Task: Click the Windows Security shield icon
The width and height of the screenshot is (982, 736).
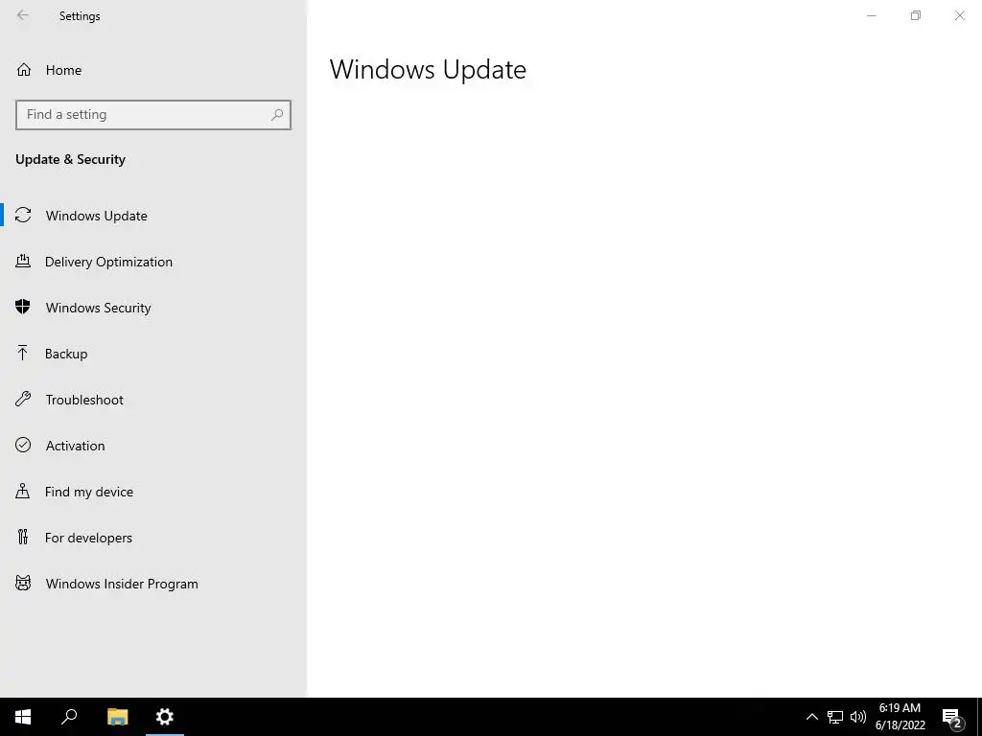Action: click(23, 307)
